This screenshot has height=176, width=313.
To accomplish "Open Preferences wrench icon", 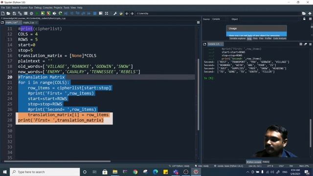I will pyautogui.click(x=115, y=13).
